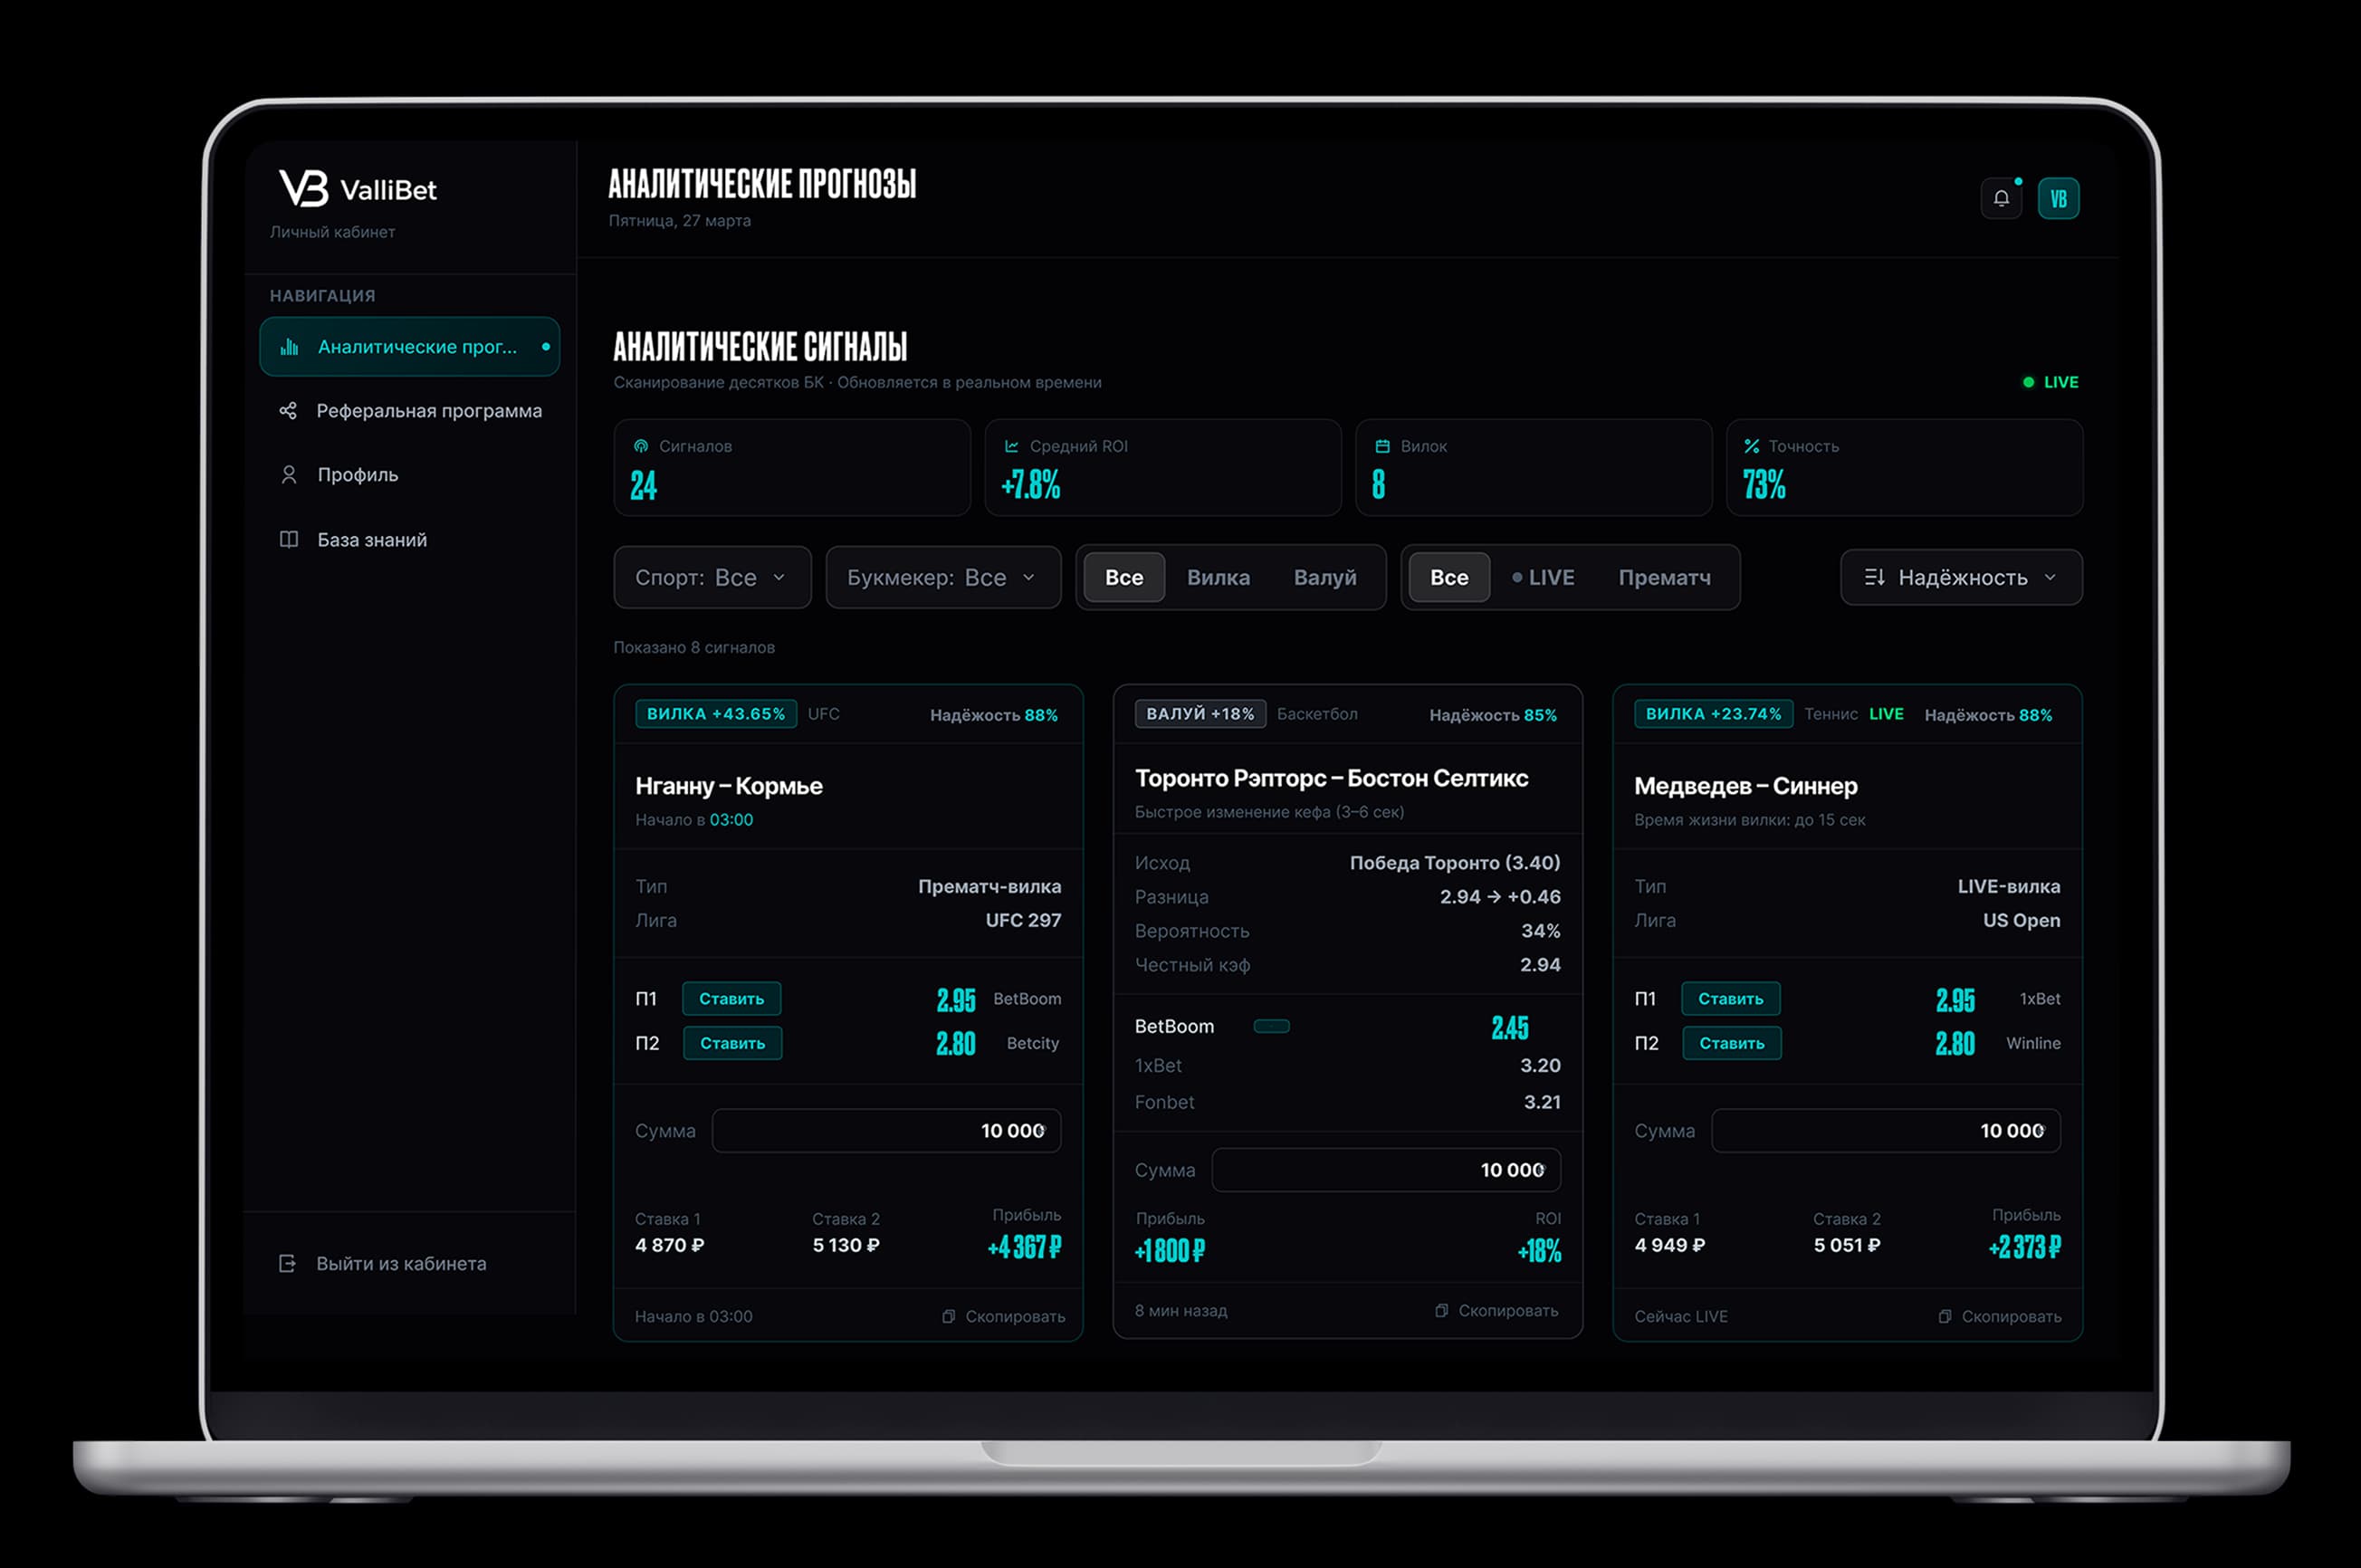Click the ВАЛУЙ +18% badge
The image size is (2361, 1568).
[1200, 714]
